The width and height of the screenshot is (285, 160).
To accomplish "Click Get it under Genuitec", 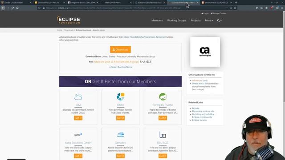I will [120, 156].
